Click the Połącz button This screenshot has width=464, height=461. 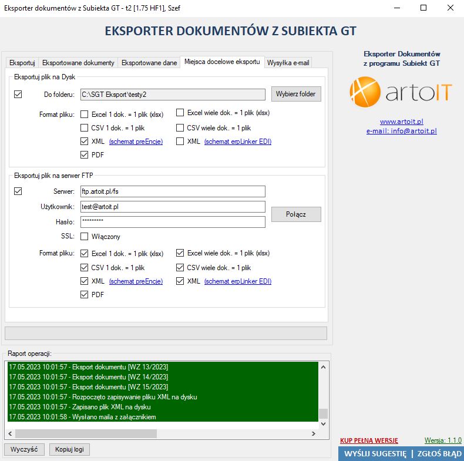(x=296, y=214)
